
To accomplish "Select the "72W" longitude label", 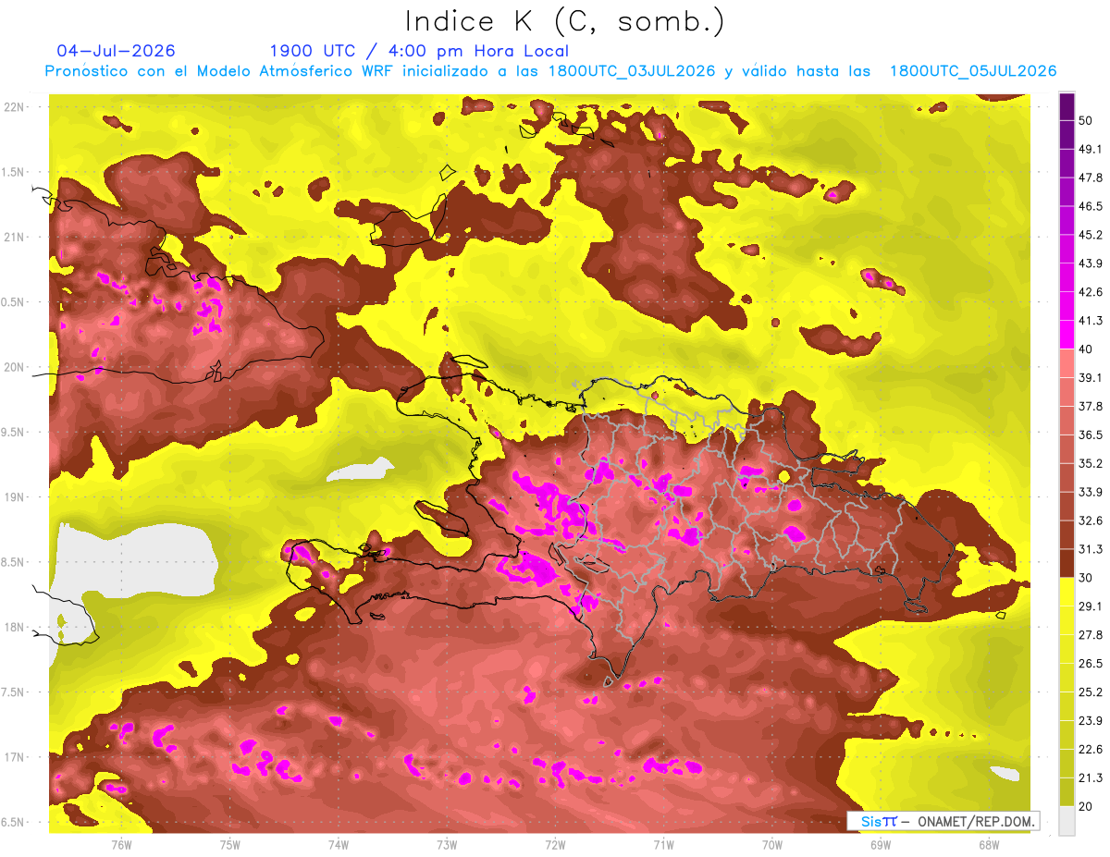I will pyautogui.click(x=555, y=845).
